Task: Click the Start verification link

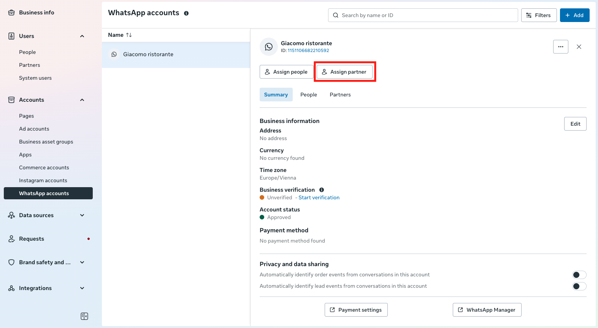Action: pos(319,197)
